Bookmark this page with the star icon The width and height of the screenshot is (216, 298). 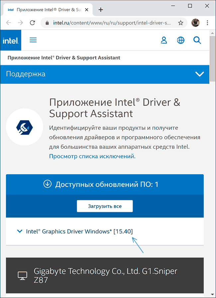[x=180, y=23]
